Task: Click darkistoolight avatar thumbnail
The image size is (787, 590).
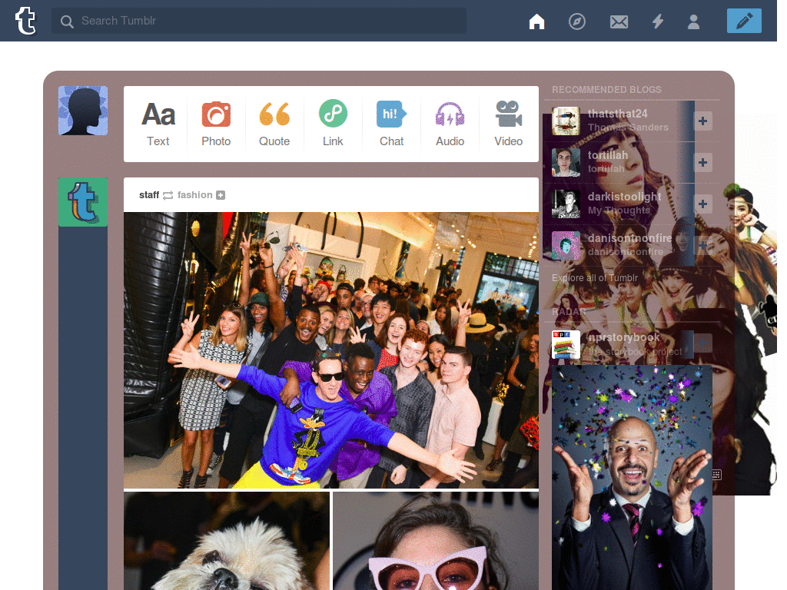Action: coord(566,204)
